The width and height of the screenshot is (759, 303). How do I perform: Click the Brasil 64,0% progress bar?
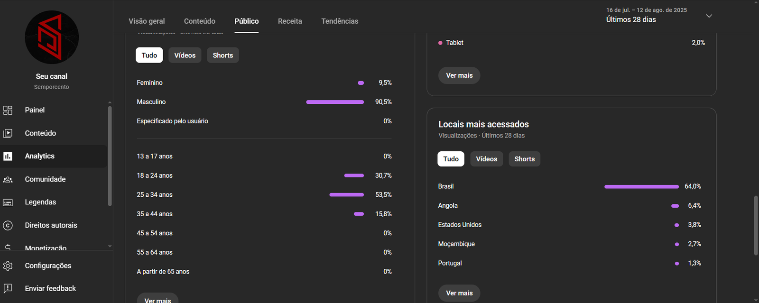(x=641, y=187)
